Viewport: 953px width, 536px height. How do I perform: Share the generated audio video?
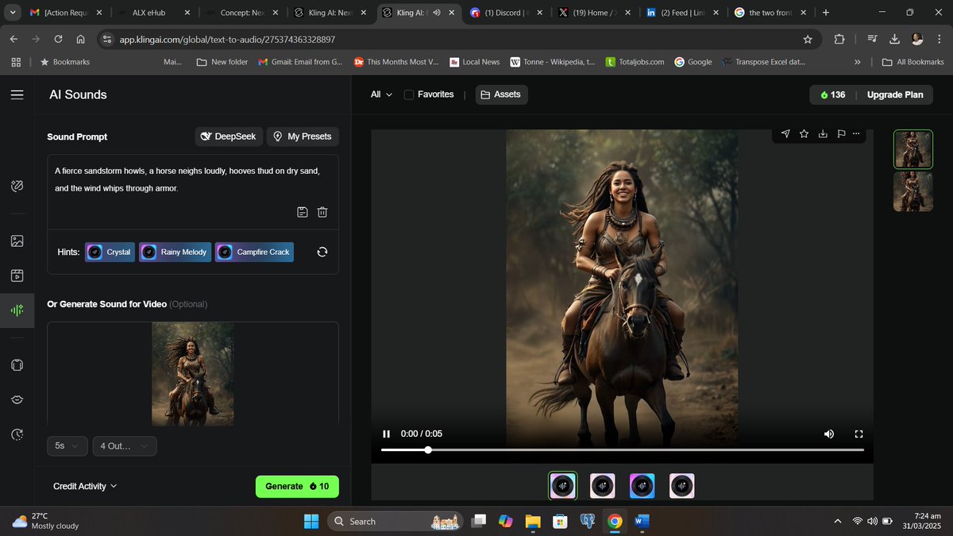point(785,133)
